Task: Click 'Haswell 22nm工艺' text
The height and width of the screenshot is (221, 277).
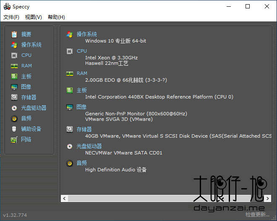Action: point(107,63)
